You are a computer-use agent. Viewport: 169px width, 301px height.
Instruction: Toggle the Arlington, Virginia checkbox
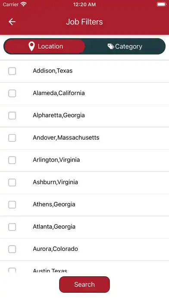click(12, 160)
